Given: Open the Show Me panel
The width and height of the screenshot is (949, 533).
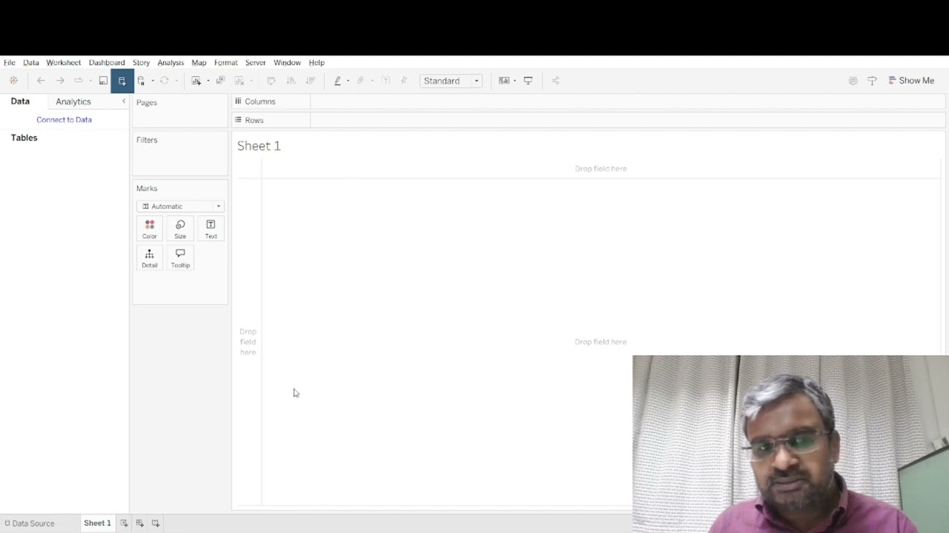Looking at the screenshot, I should tap(911, 81).
